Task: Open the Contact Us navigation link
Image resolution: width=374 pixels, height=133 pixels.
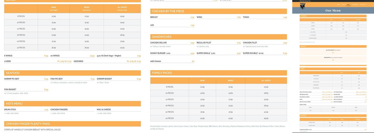Action: coord(363,5)
